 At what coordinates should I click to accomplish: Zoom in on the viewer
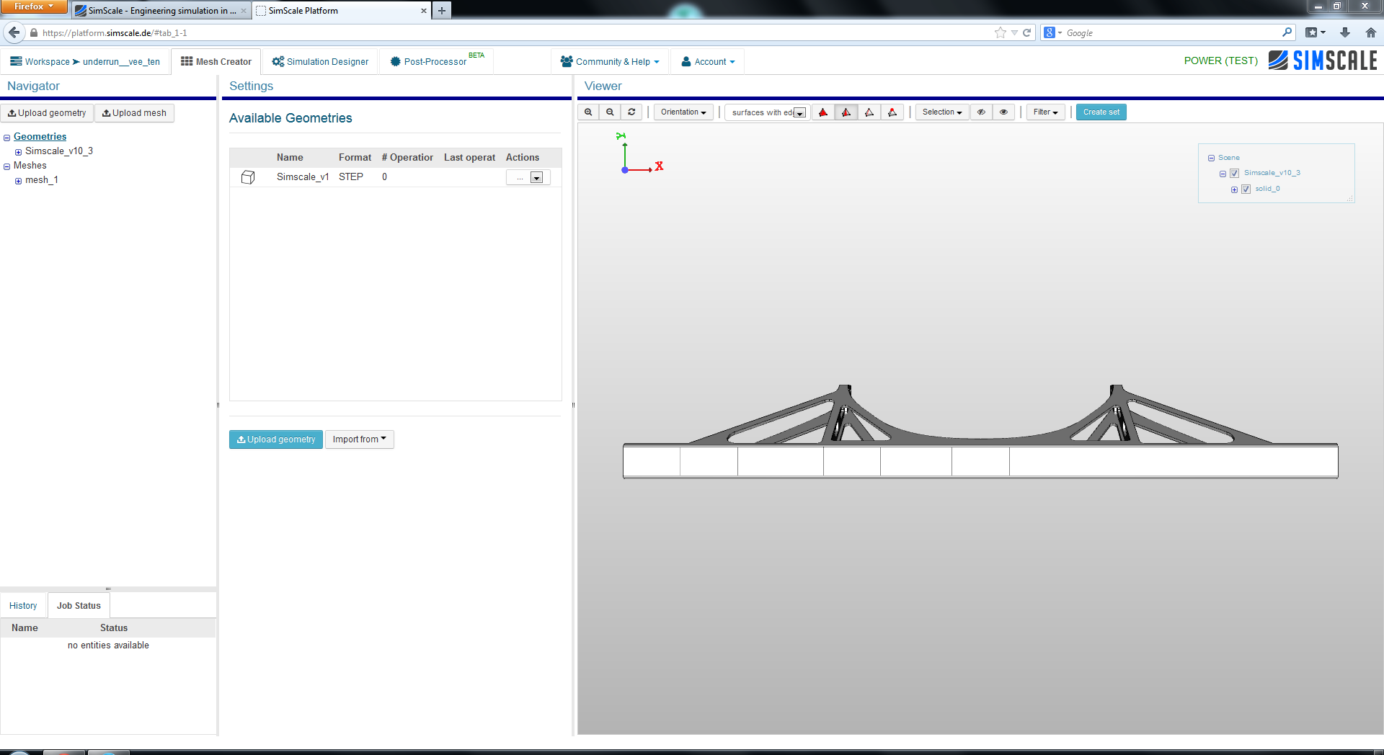tap(588, 112)
